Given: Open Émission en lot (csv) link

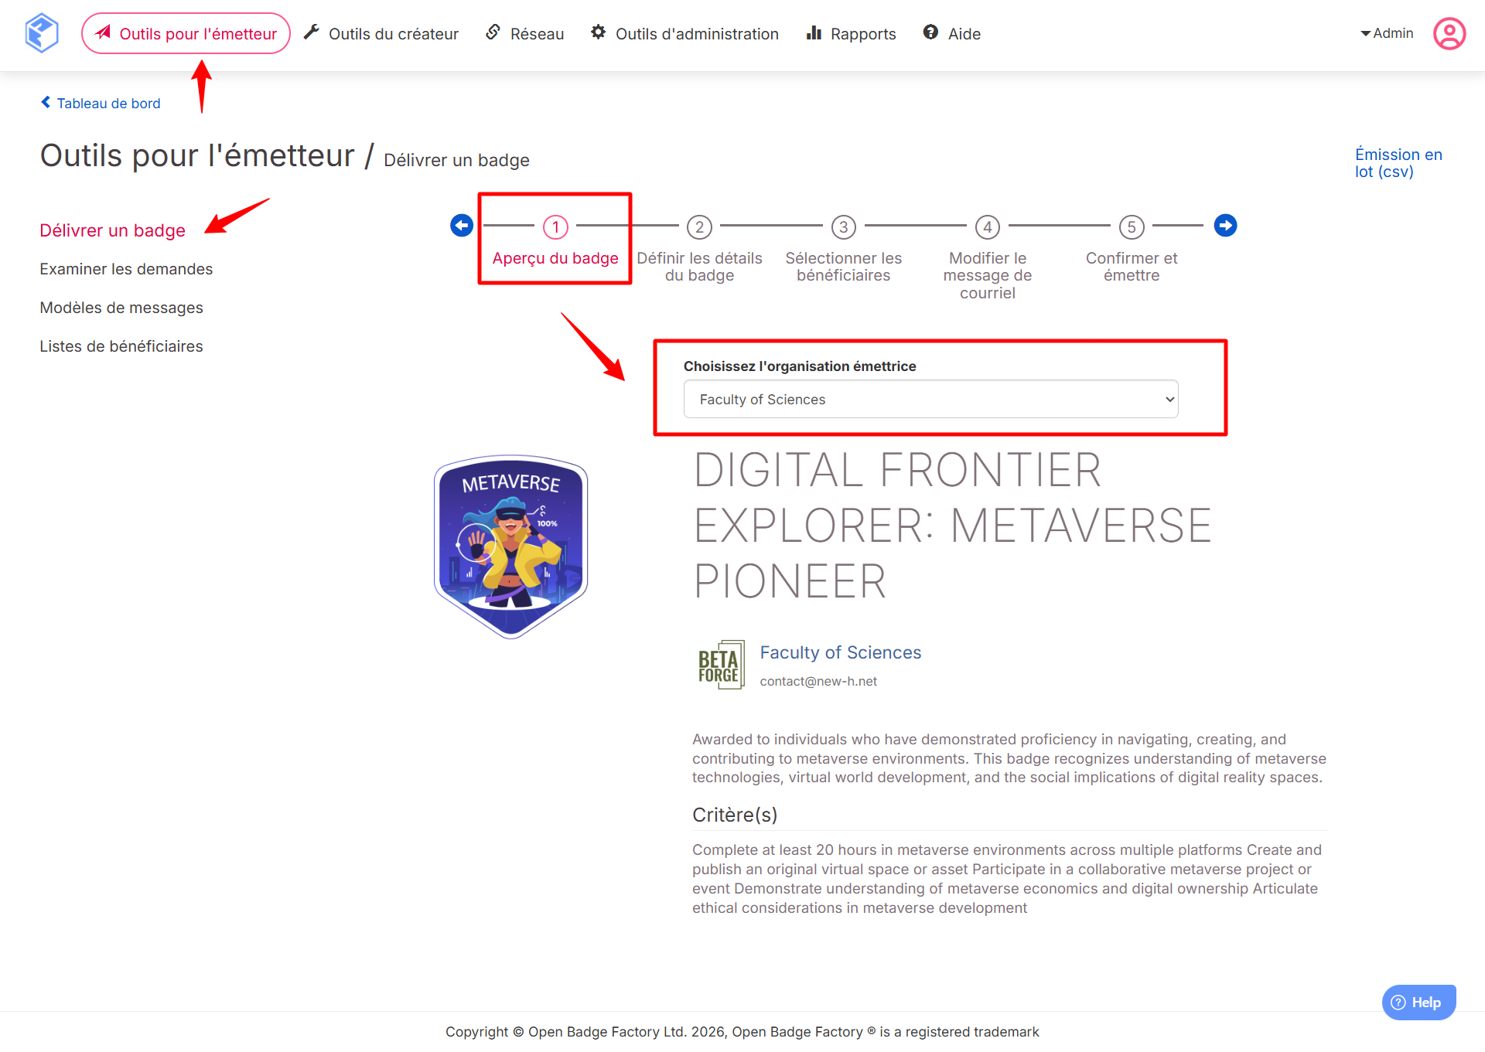Looking at the screenshot, I should point(1398,163).
